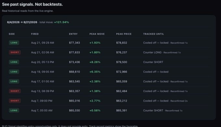Click the LONG badge for Aug 7, 05:00 AM
The width and height of the screenshot is (221, 127).
[14, 110]
